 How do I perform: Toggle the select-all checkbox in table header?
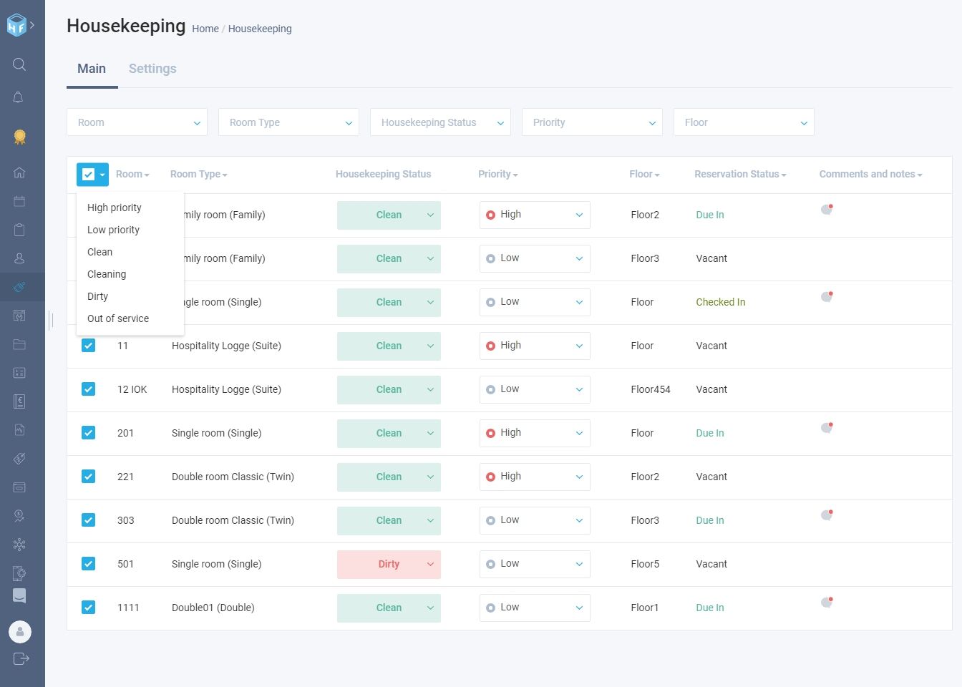(x=88, y=174)
